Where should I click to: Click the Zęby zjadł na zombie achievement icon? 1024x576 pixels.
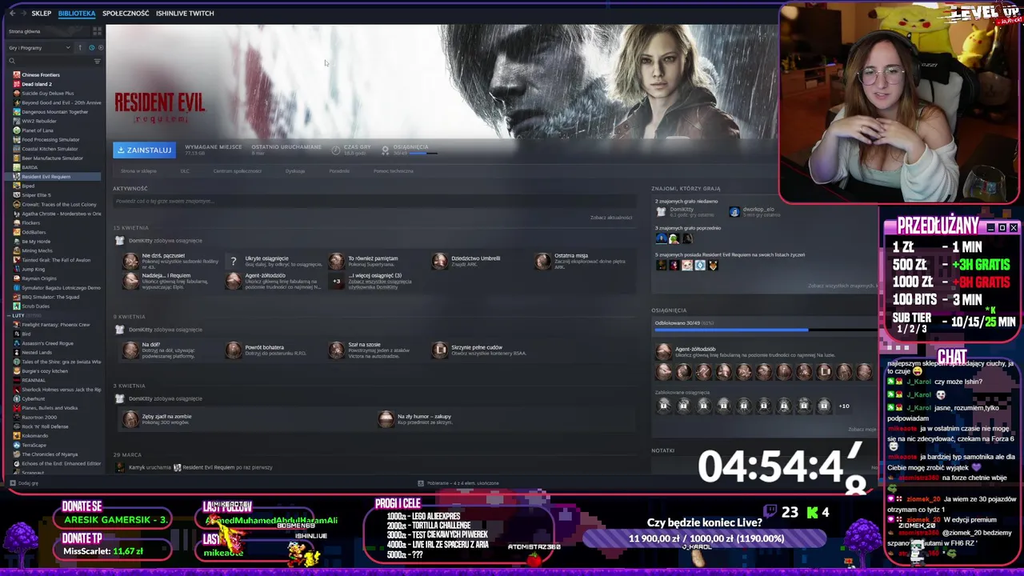coord(130,419)
